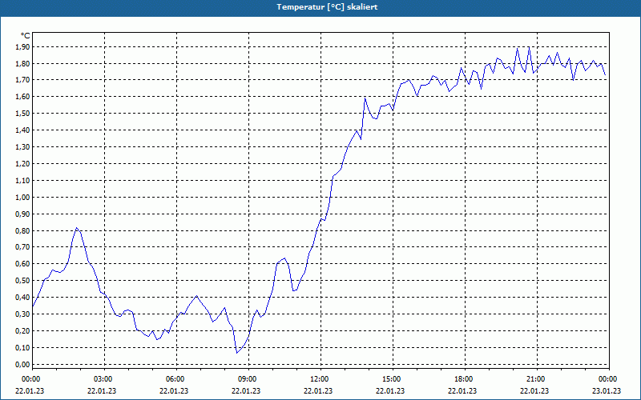Viewport: 641px width, 400px height.
Task: Pick the "1,50" y-axis tick label
Action: pos(24,113)
